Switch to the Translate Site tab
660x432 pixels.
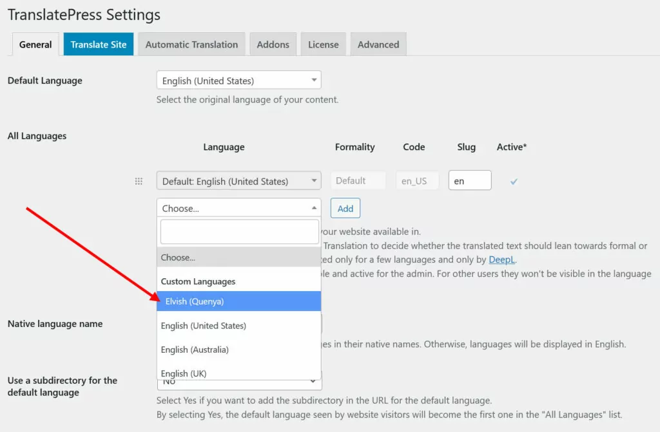pos(99,44)
